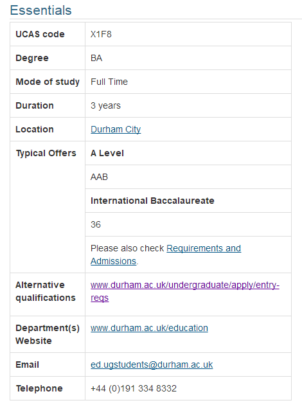Visit www.durham.ac.uk/education department website

(x=149, y=328)
